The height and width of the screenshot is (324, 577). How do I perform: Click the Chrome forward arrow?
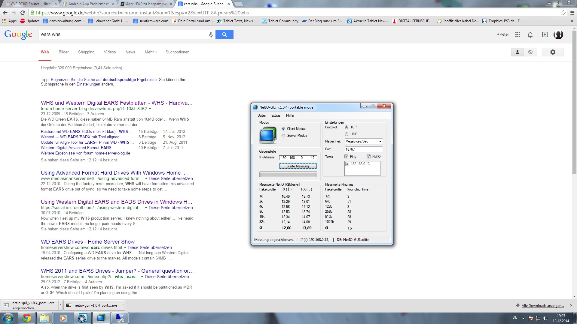click(x=14, y=13)
